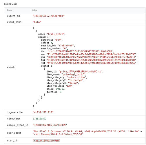146x145 pixels.
Task: Click the Value column header
Action: (34, 10)
